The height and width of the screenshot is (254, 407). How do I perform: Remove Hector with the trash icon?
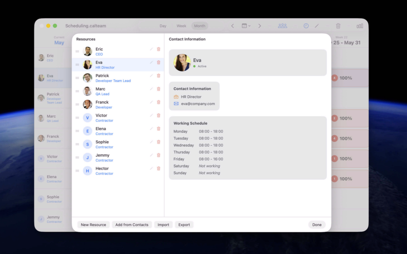pyautogui.click(x=158, y=168)
